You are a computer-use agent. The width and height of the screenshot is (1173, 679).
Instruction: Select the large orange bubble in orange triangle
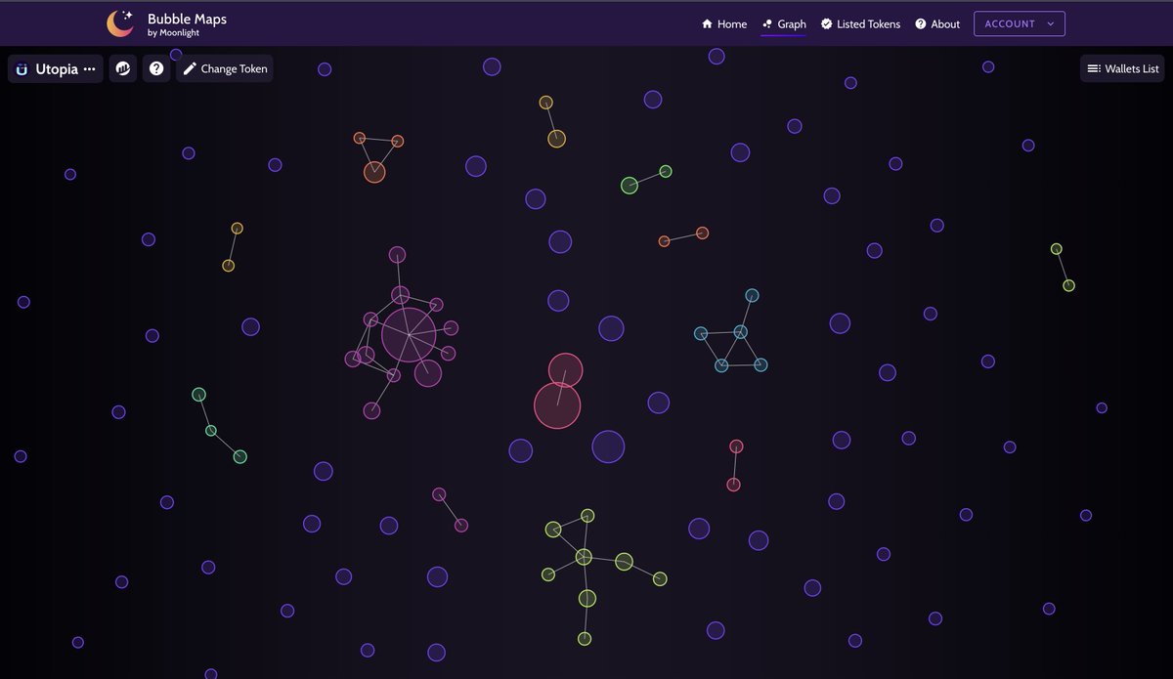(x=374, y=172)
